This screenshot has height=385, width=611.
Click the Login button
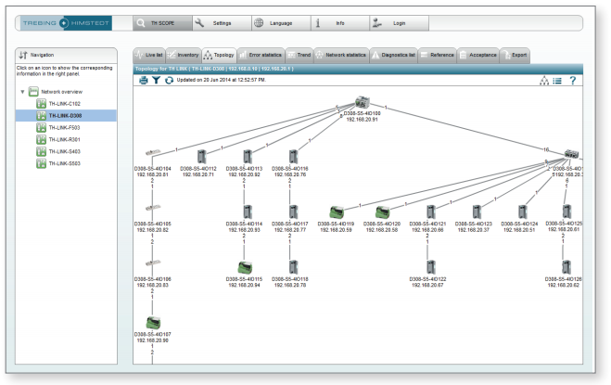(x=397, y=21)
